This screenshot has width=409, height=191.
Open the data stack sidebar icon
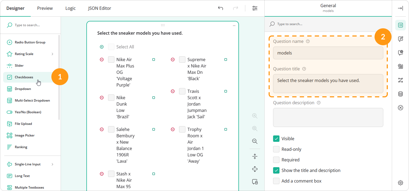pos(401,94)
